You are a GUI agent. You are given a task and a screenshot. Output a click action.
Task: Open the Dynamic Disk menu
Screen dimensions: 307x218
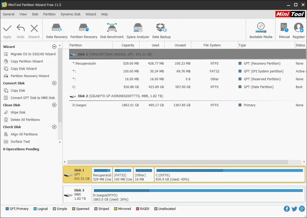(70, 14)
